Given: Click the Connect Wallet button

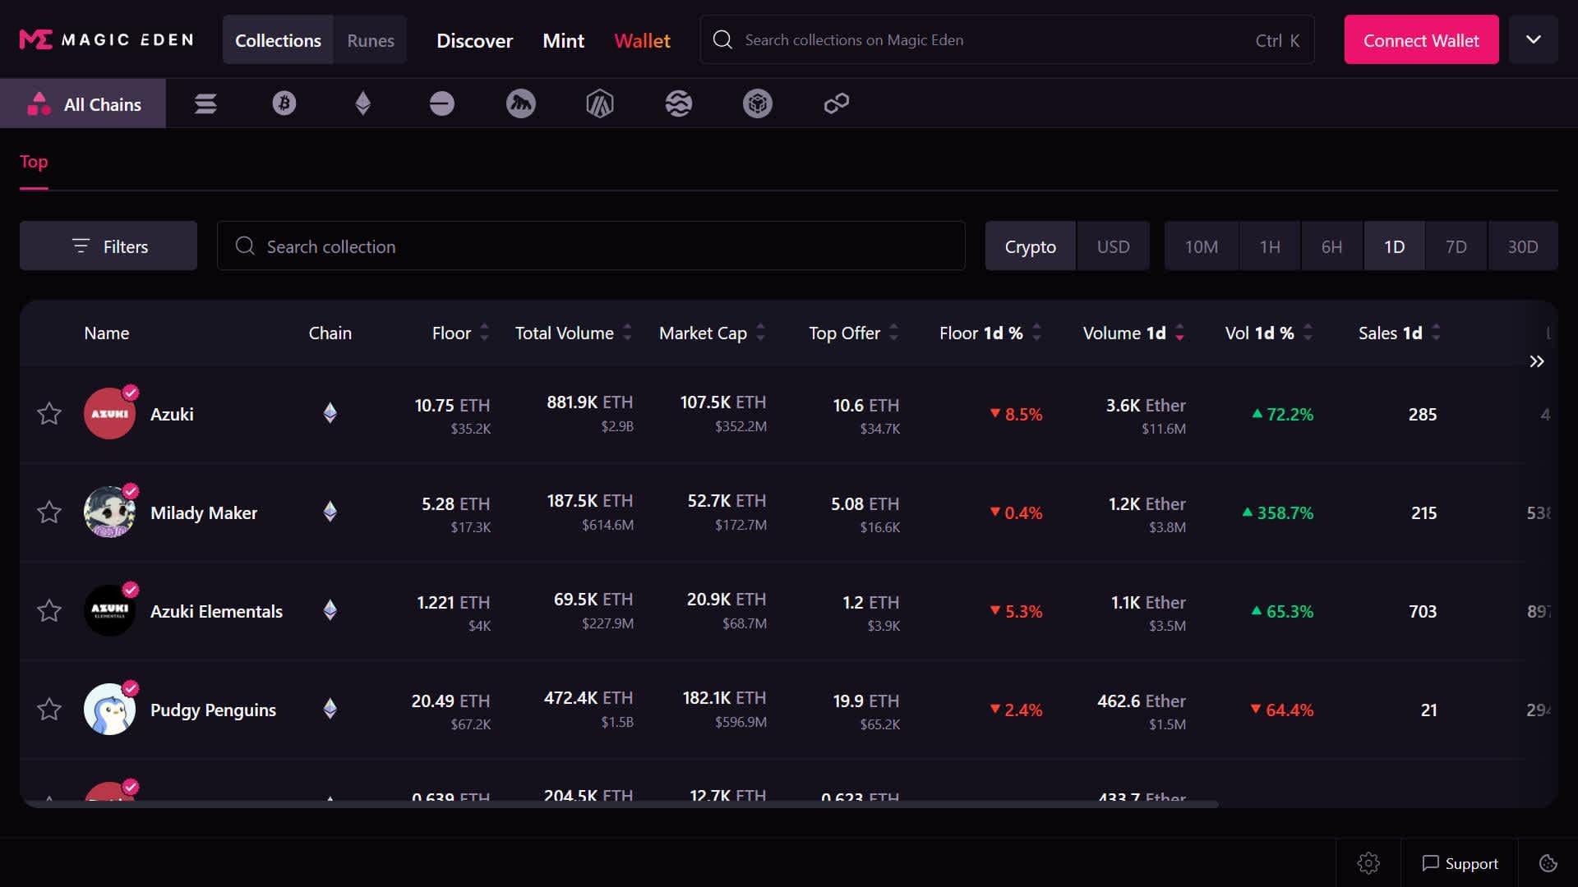Looking at the screenshot, I should point(1420,39).
